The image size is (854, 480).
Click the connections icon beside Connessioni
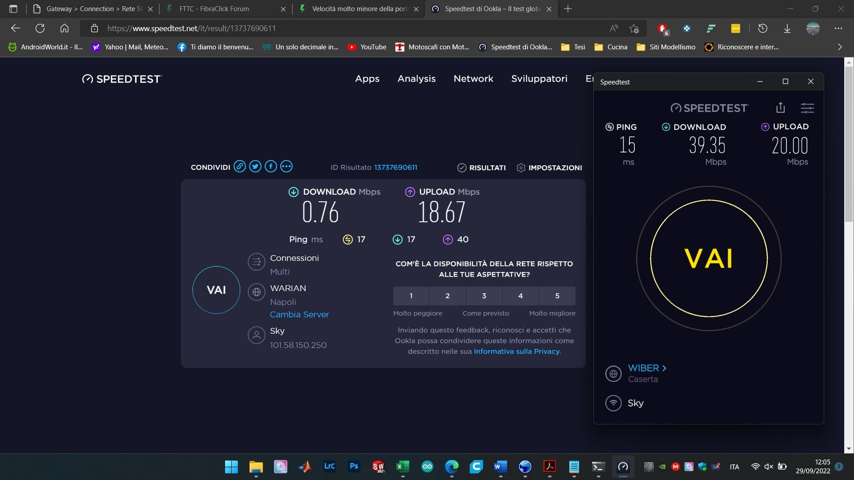pyautogui.click(x=257, y=262)
